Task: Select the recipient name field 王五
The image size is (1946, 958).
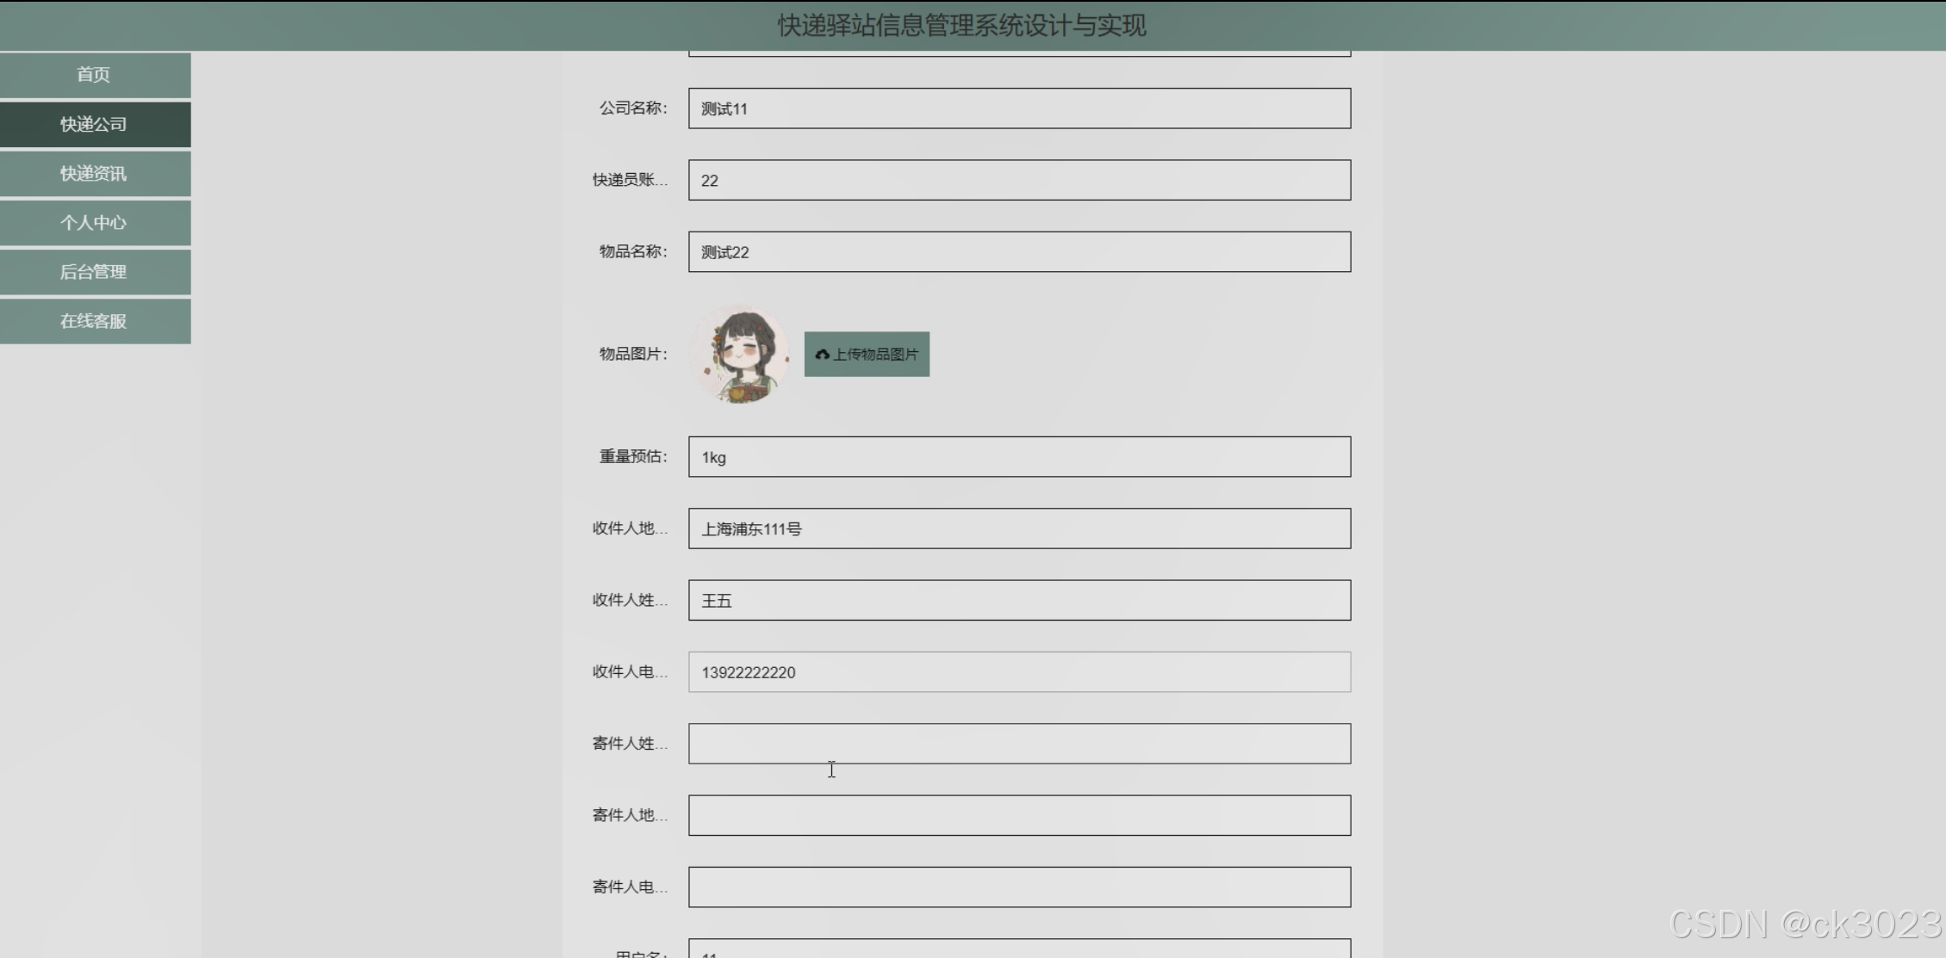Action: (1018, 600)
